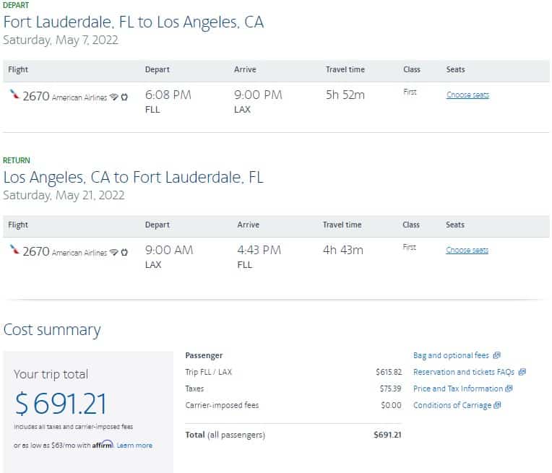
Task: Choose seats for the Fort Lauderdale departure flight
Action: (467, 95)
